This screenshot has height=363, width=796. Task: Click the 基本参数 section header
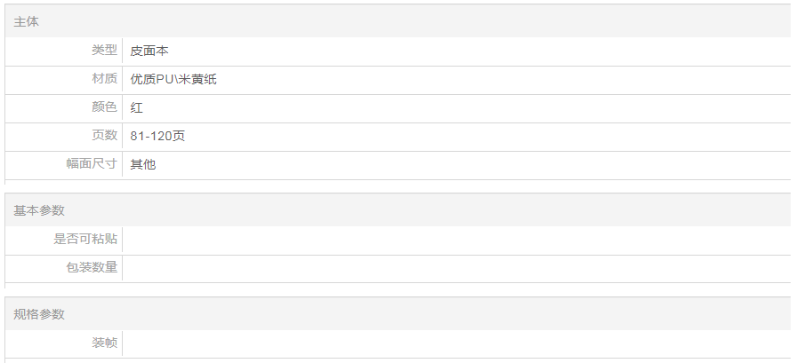pos(39,210)
